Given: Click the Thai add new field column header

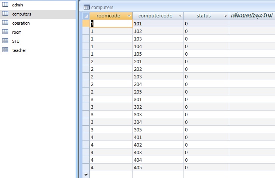Looking at the screenshot, I should click(252, 16).
